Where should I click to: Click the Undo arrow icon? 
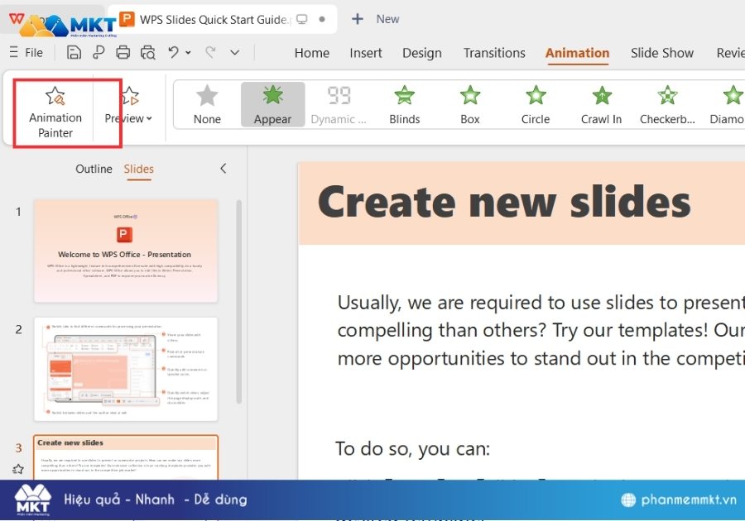(174, 52)
